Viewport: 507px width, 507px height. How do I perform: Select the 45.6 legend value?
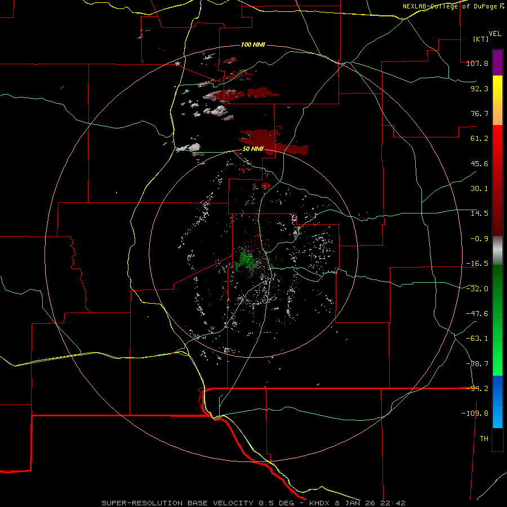click(x=479, y=163)
